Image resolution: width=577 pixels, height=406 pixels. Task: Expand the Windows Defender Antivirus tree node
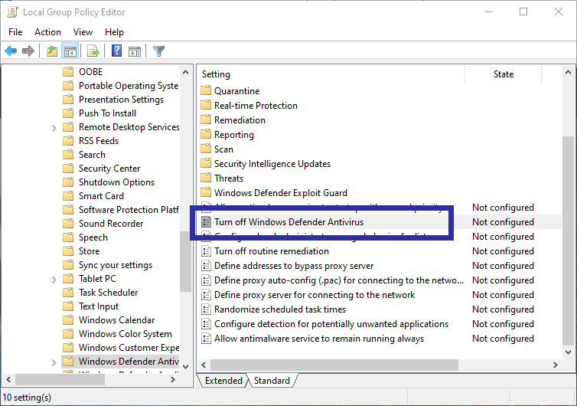(54, 362)
